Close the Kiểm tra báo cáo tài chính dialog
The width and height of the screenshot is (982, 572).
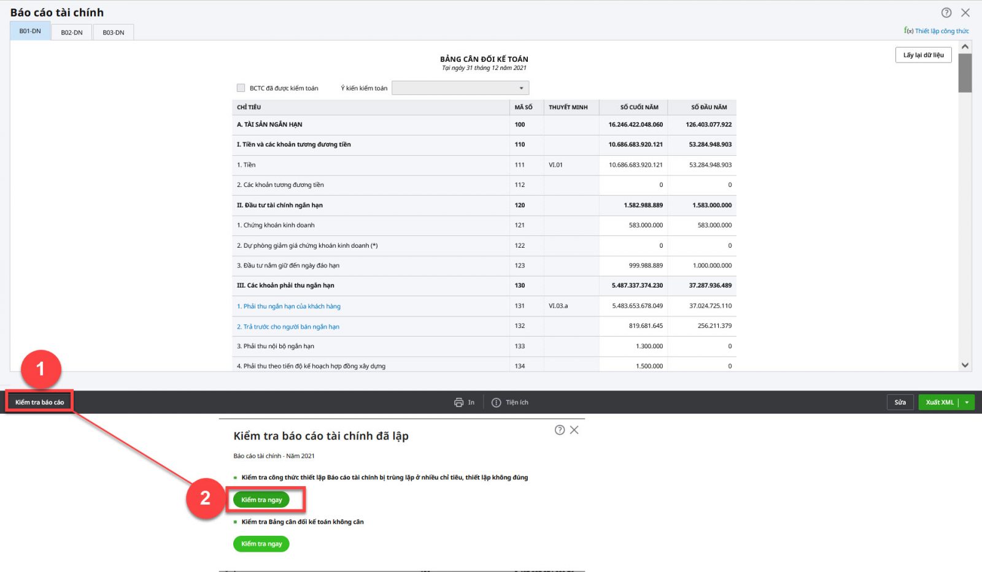click(574, 430)
